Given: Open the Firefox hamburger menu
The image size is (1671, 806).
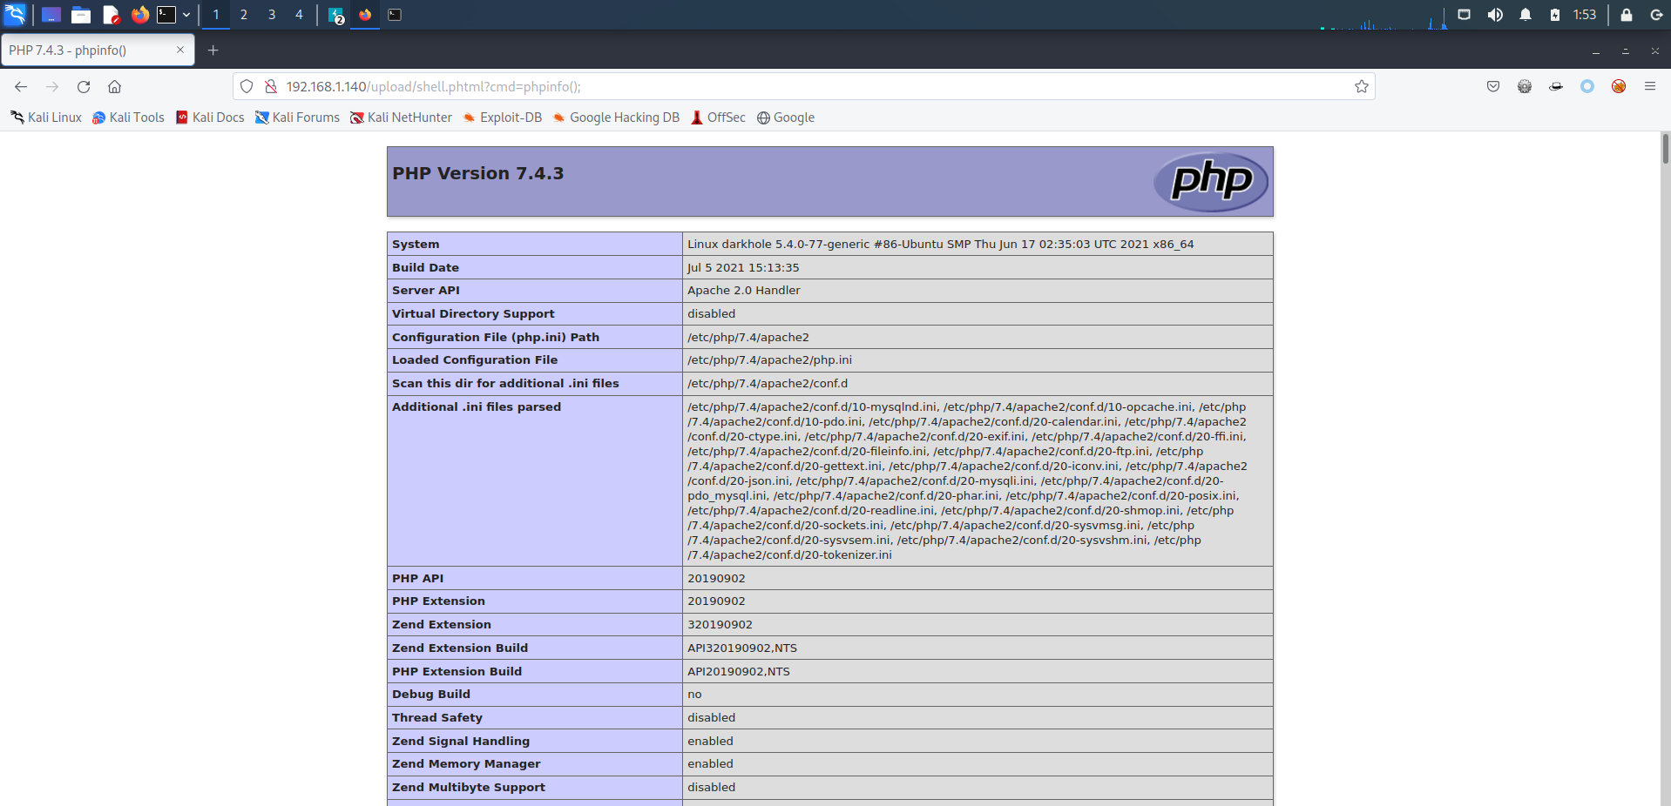Looking at the screenshot, I should point(1650,86).
